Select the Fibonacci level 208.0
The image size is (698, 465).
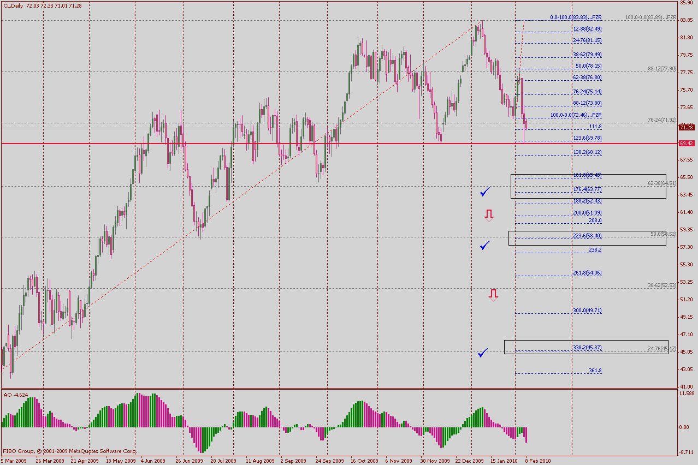tap(595, 220)
